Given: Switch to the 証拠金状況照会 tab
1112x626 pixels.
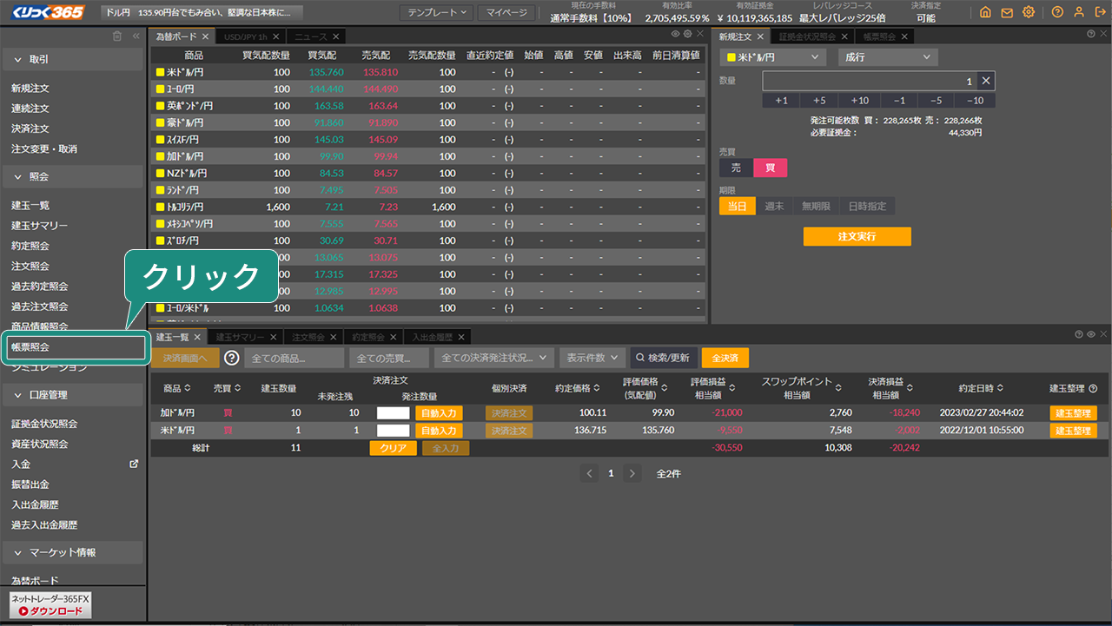Looking at the screenshot, I should (x=811, y=36).
